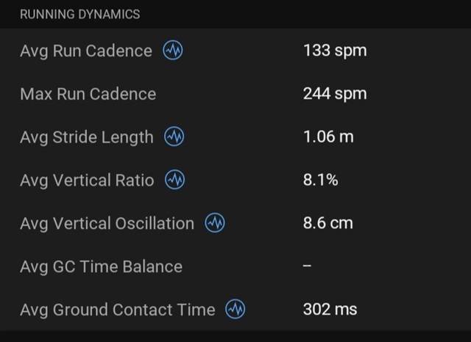Click the 133 spm cadence value

[x=334, y=51]
